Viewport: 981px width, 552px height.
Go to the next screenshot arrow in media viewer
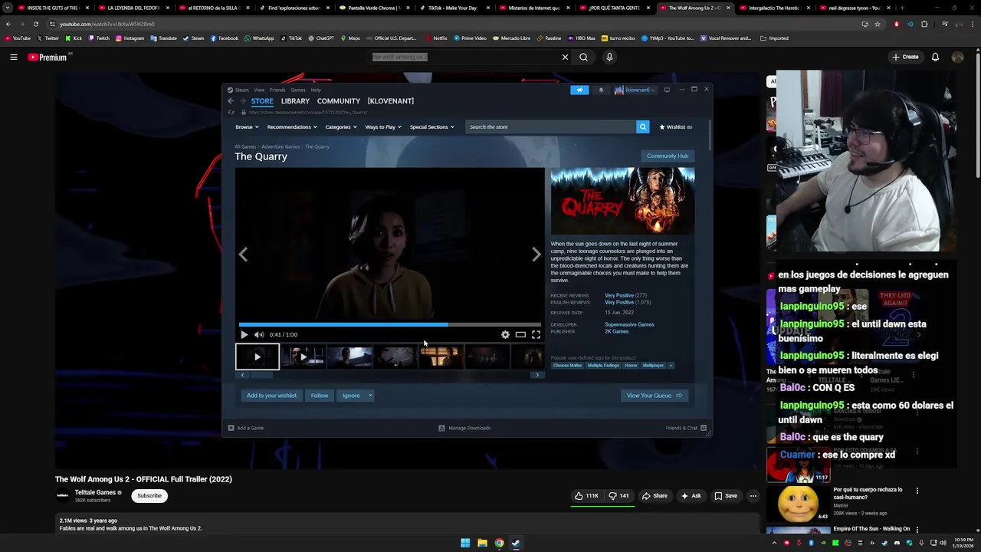pyautogui.click(x=536, y=255)
